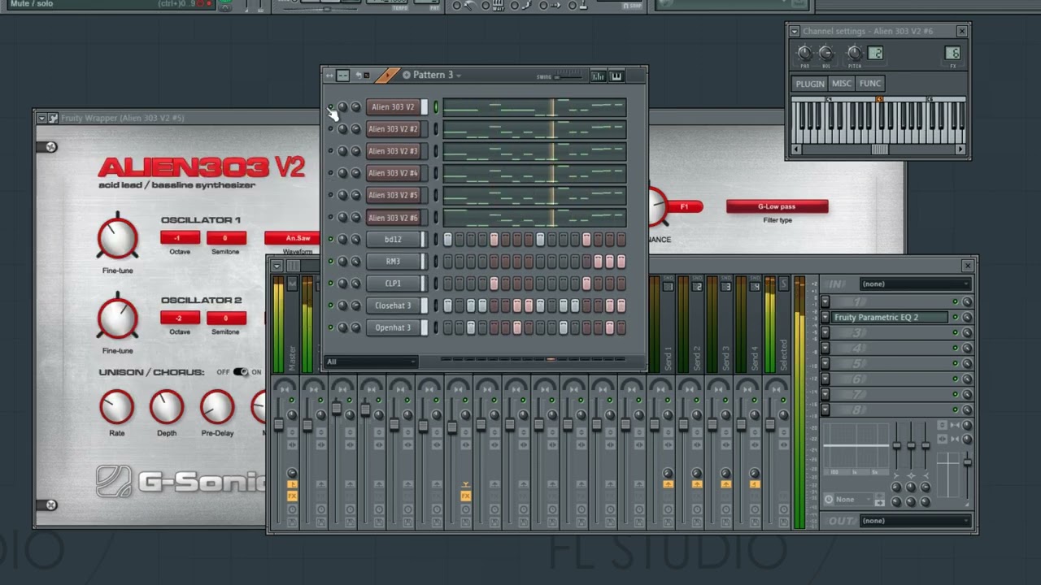Click the Oscillator 1 Fine-tune knob
The height and width of the screenshot is (585, 1041).
[x=118, y=239]
